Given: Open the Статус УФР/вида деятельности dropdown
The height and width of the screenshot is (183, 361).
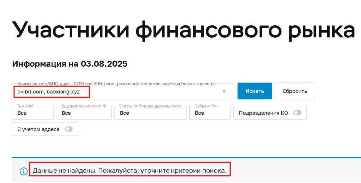Looking at the screenshot, I should pos(150,112).
